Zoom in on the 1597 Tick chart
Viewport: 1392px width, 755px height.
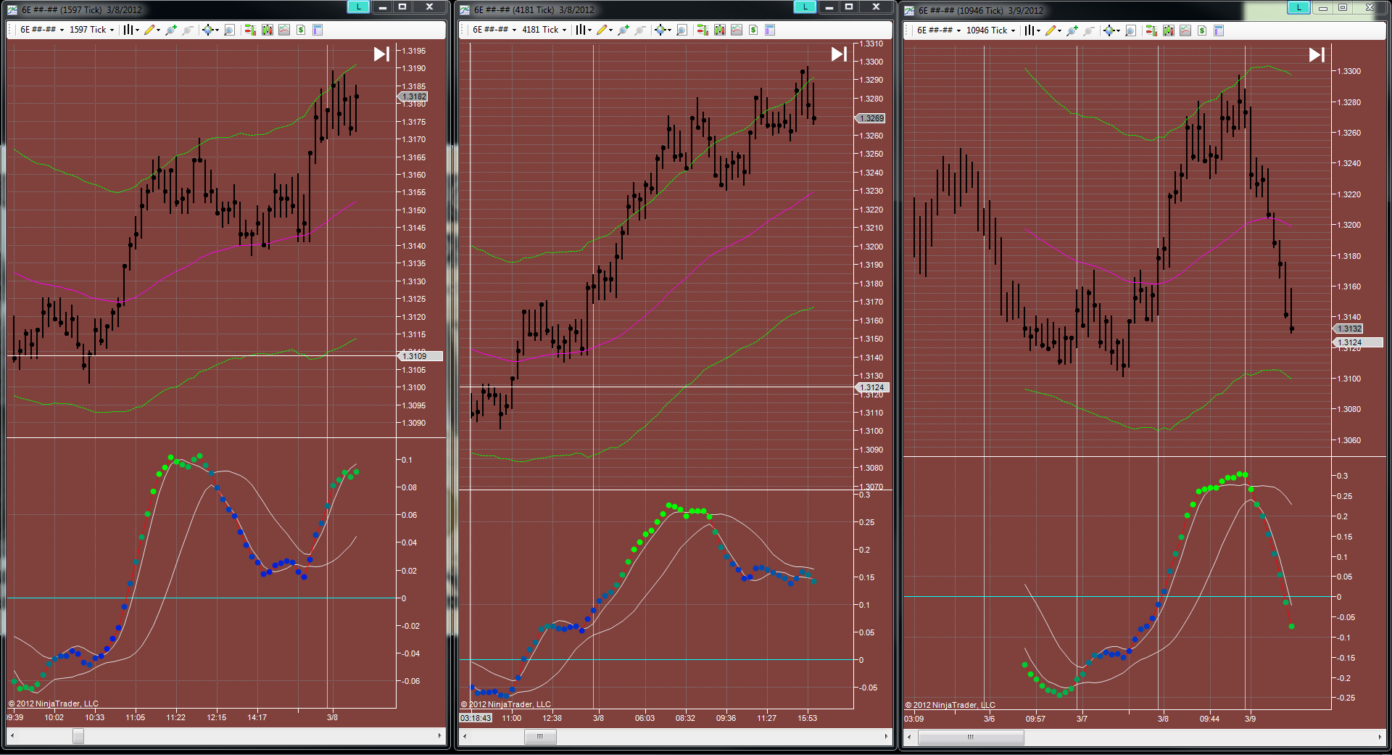click(171, 30)
